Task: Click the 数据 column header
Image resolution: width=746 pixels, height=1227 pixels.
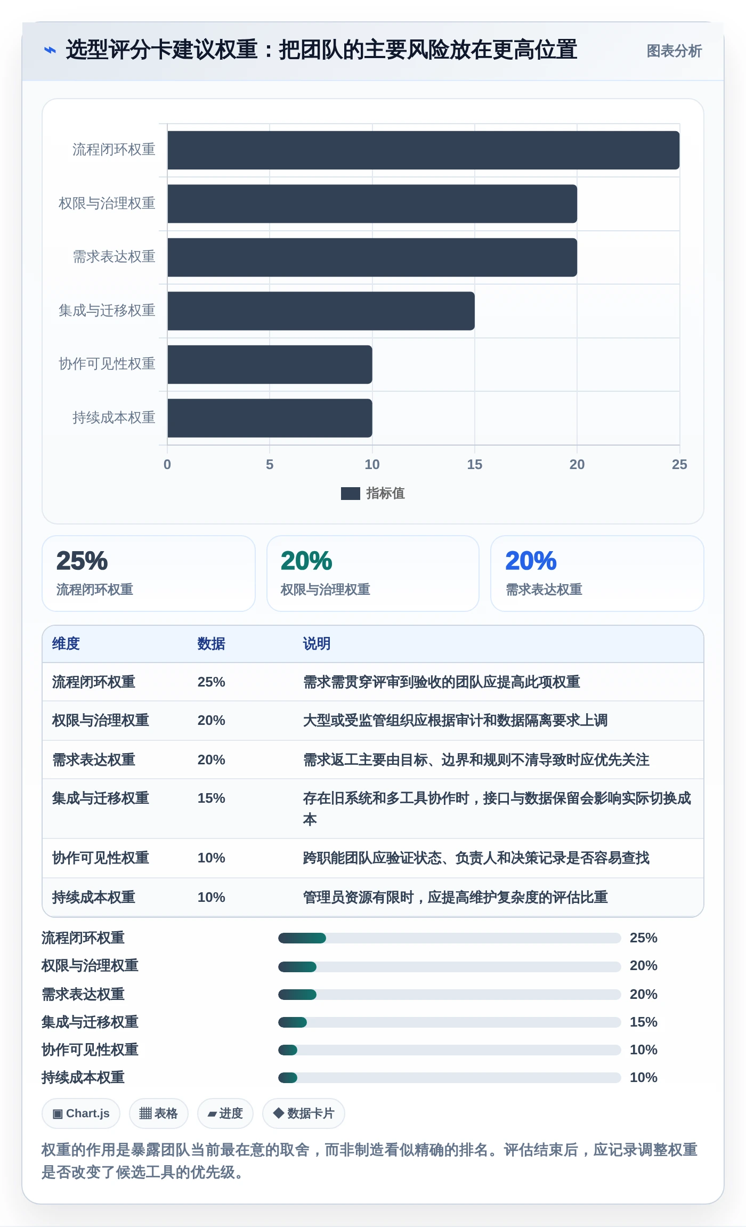Action: [x=211, y=644]
